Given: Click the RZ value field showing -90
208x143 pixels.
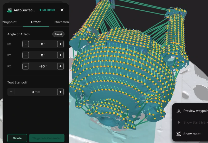Looking at the screenshot, I should (43, 66).
